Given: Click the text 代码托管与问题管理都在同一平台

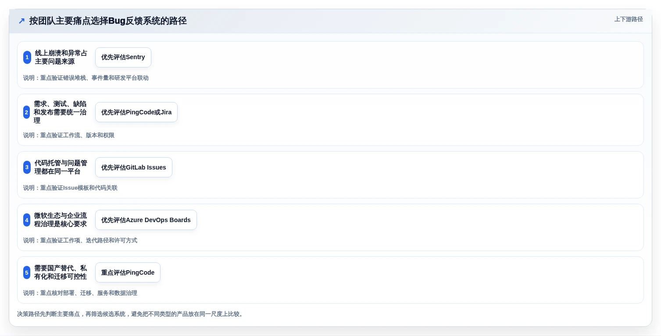Looking at the screenshot, I should [x=61, y=167].
